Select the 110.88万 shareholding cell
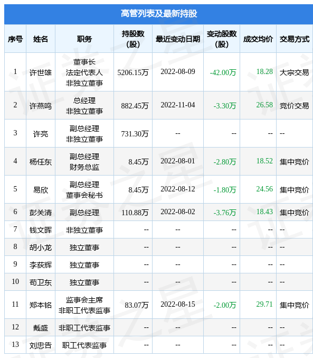Viewport: 313px width, 358px height. 135,213
